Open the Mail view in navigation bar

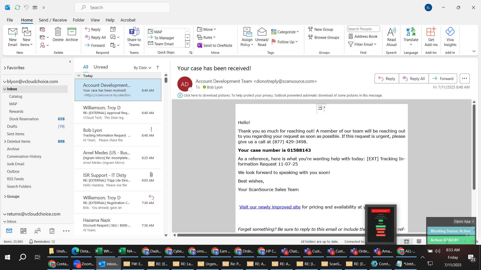pos(9,231)
